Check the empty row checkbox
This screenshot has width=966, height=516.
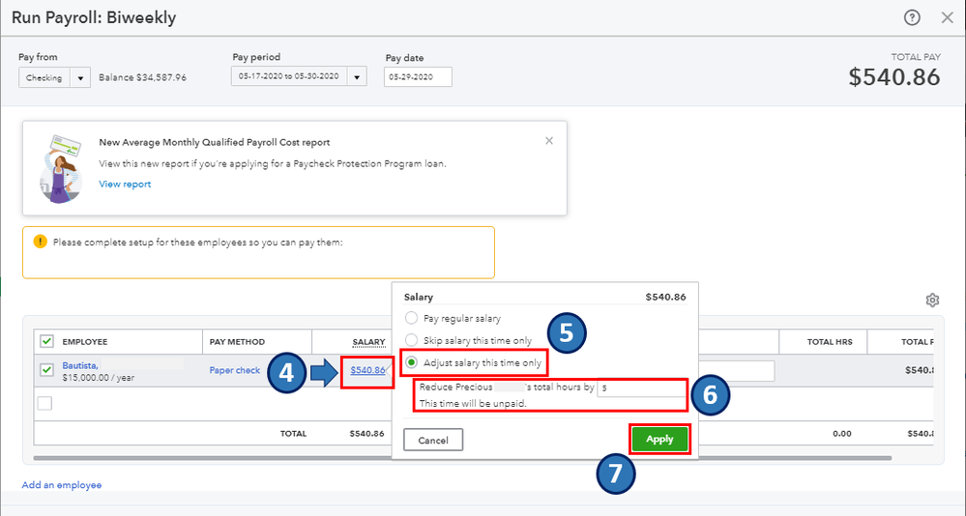[45, 403]
